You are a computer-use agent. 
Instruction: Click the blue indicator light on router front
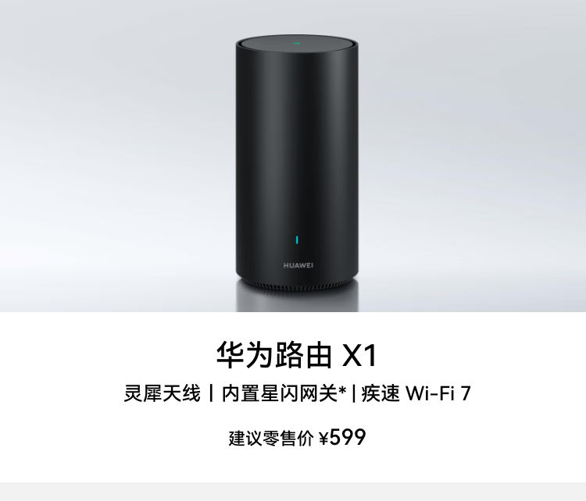pos(297,240)
